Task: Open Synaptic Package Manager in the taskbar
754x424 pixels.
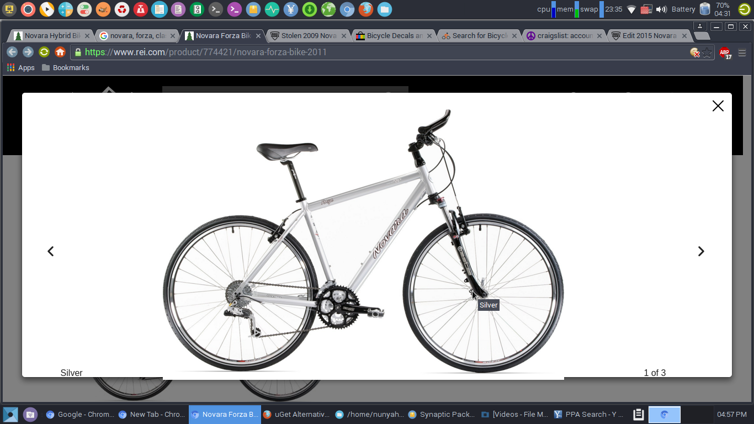Action: tap(442, 414)
